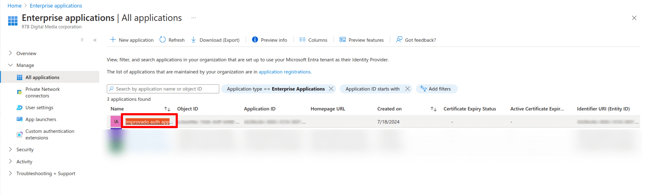Select All applications in sidebar

click(50, 77)
